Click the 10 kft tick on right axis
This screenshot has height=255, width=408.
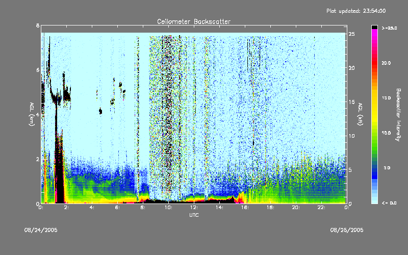351,136
